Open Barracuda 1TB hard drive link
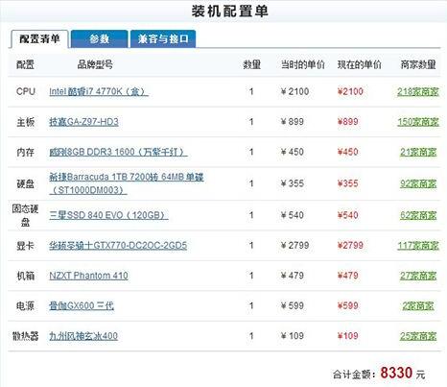447x387 pixels. pyautogui.click(x=127, y=183)
